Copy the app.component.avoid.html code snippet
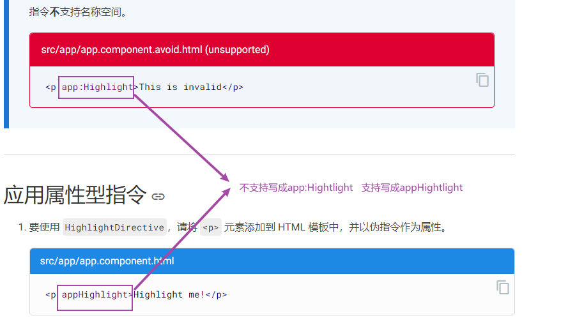Viewport: 568px width, 325px height. [x=482, y=80]
